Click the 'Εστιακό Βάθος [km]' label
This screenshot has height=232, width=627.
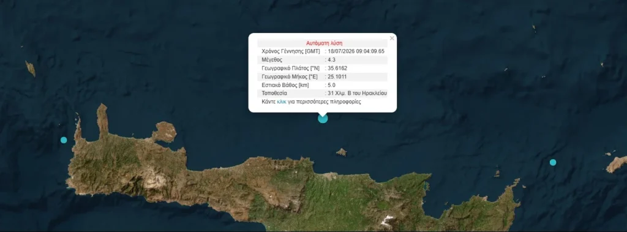(x=285, y=85)
